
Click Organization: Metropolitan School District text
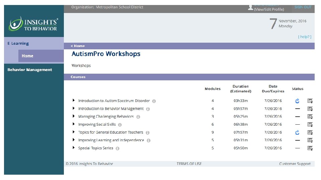(107, 7)
